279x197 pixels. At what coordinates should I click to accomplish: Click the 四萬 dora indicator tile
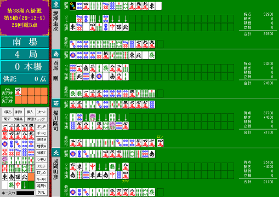pyautogui.click(x=18, y=91)
